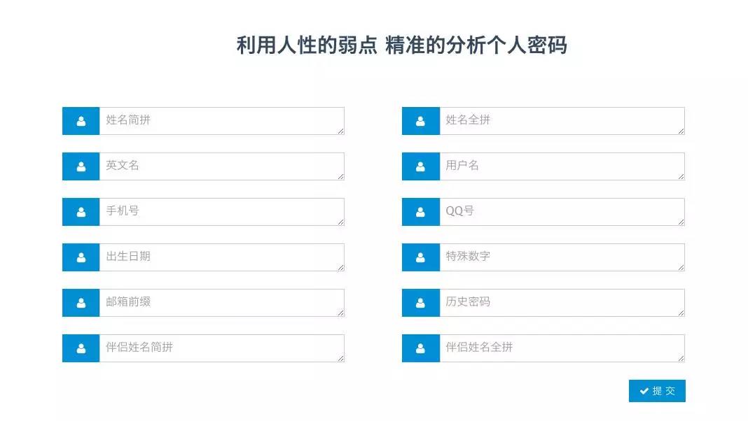The image size is (748, 421).
Task: Click user icon beside 姓名简拼 field
Action: click(81, 122)
